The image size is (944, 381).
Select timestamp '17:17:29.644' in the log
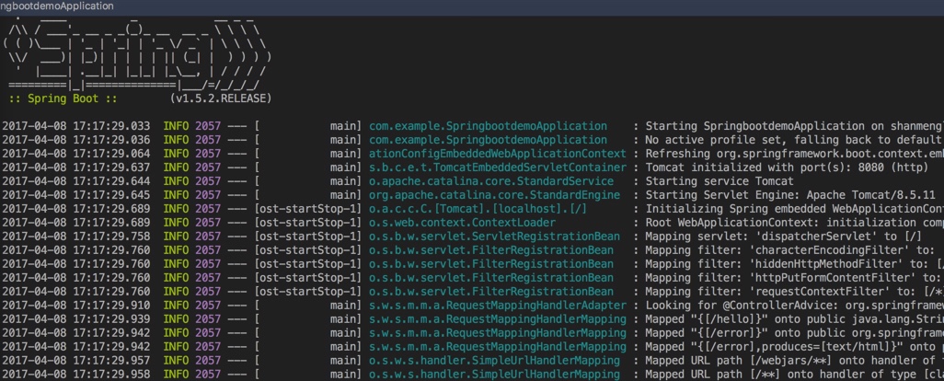[x=111, y=181]
